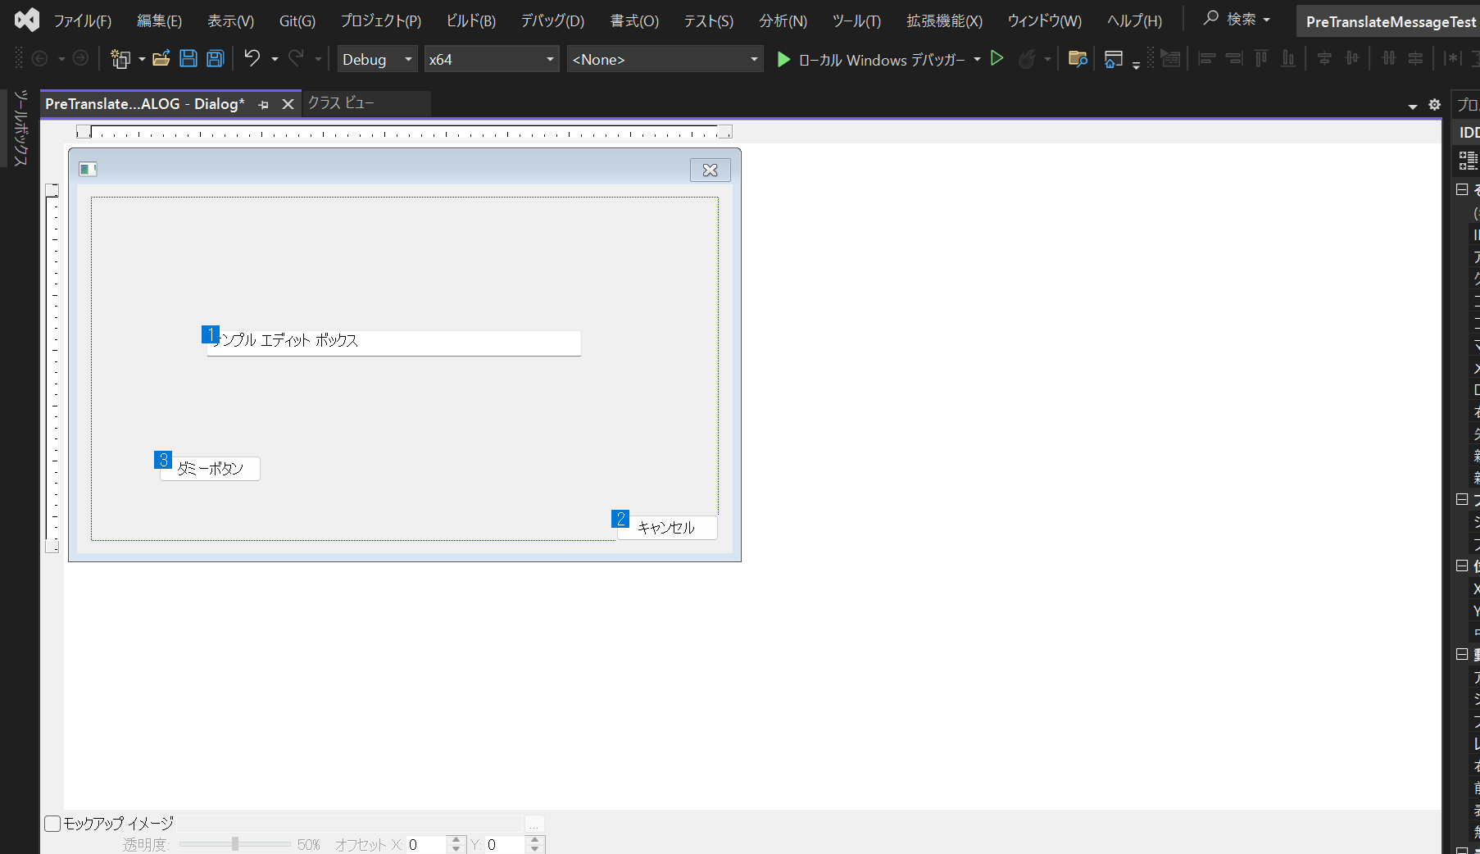This screenshot has width=1480, height=854.
Task: Expand the <None> startup item dropdown
Action: pos(665,59)
